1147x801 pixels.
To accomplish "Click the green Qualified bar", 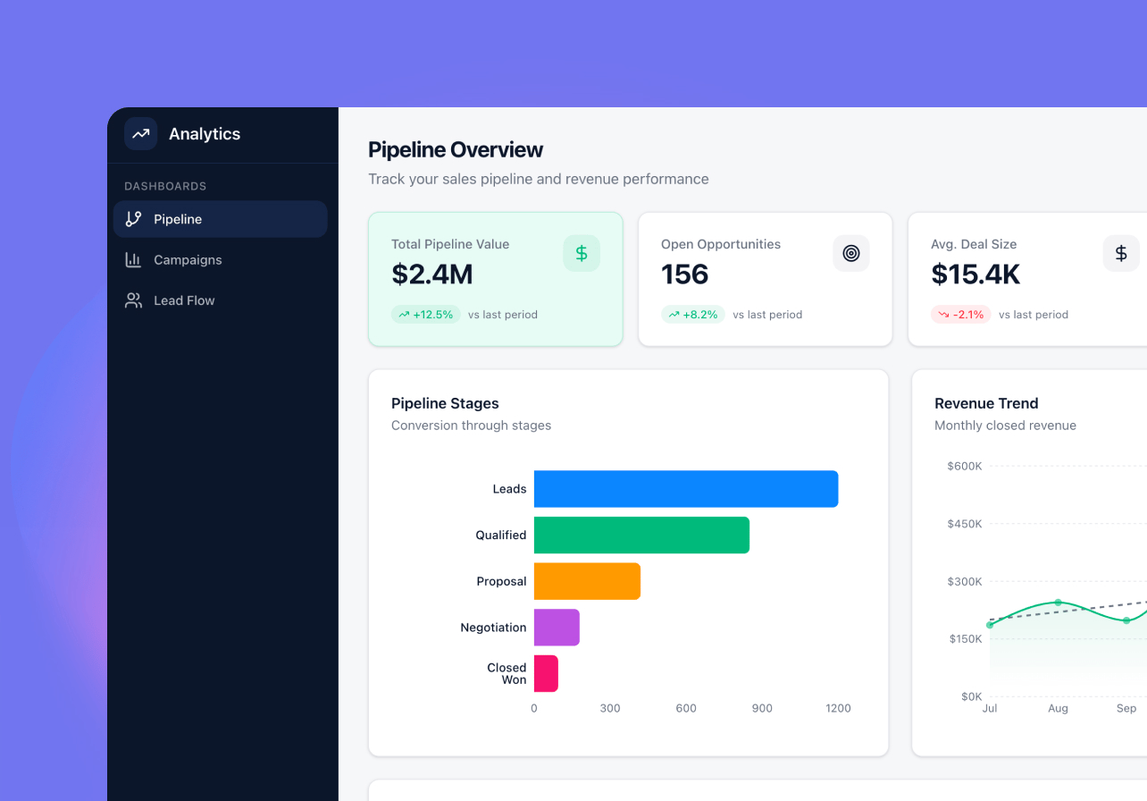I will (x=640, y=535).
